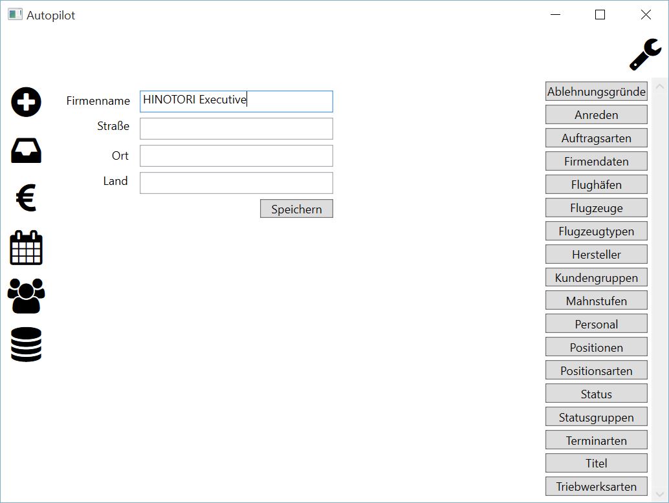Open the Flughäfen list

pos(597,184)
